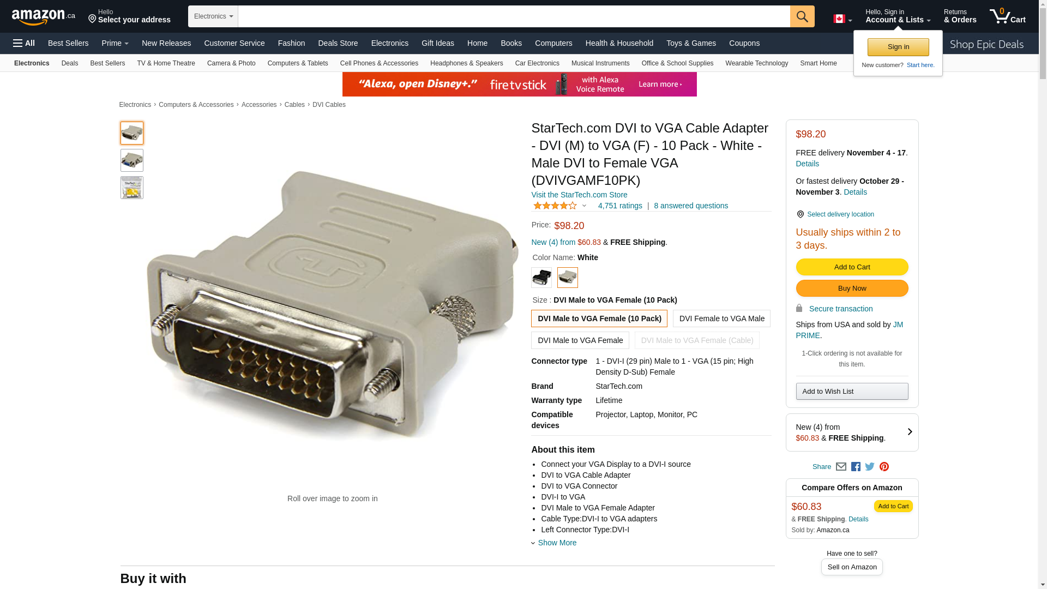Open the All hamburger menu
The width and height of the screenshot is (1047, 589).
coord(24,43)
